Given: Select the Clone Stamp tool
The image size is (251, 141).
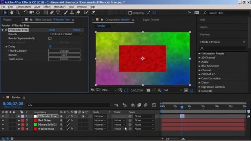Looking at the screenshot, I should pyautogui.click(x=72, y=13).
